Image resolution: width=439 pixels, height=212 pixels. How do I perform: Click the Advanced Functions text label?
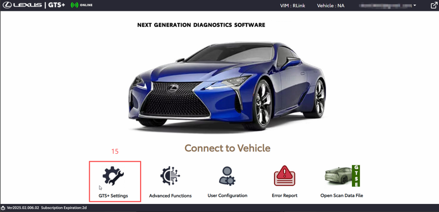[x=170, y=196]
